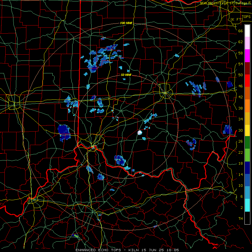The width and height of the screenshot is (252, 252).
Task: Click the 50 legend value
Action: [241, 75]
